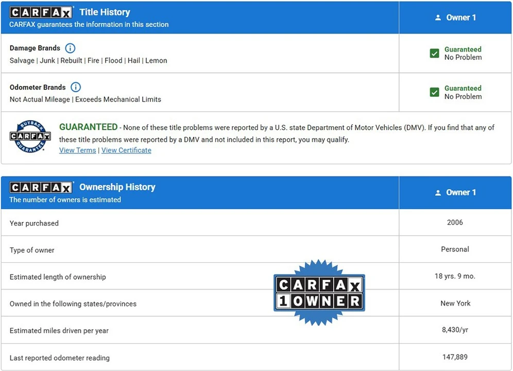Click the odometer value 147,889

455,357
